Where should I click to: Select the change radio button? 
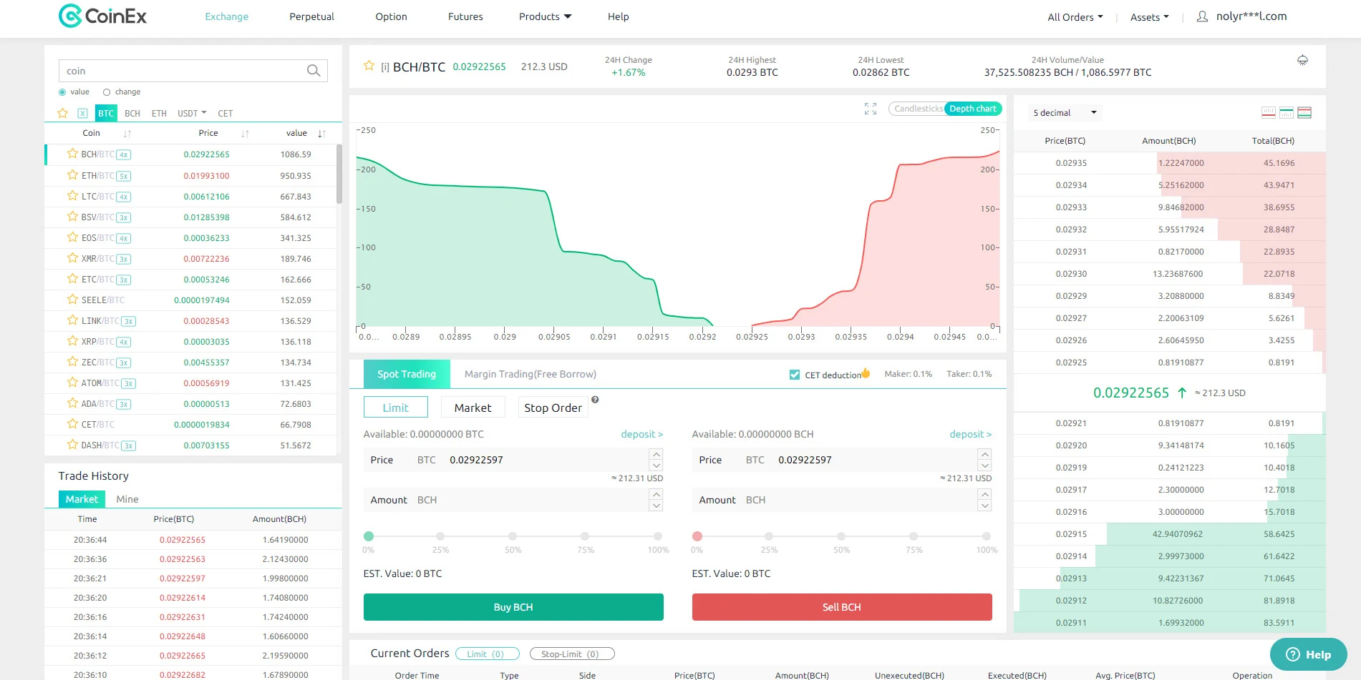107,92
